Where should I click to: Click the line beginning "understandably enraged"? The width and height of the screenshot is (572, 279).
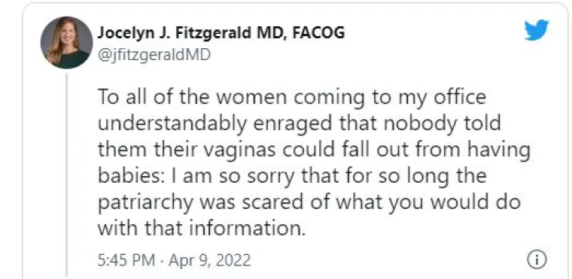point(299,124)
